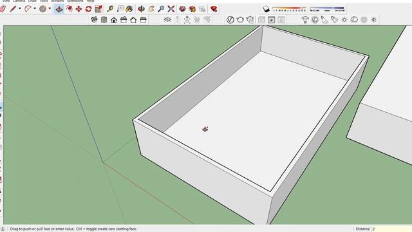
Task: Select the Eraser tool
Action: click(3, 9)
